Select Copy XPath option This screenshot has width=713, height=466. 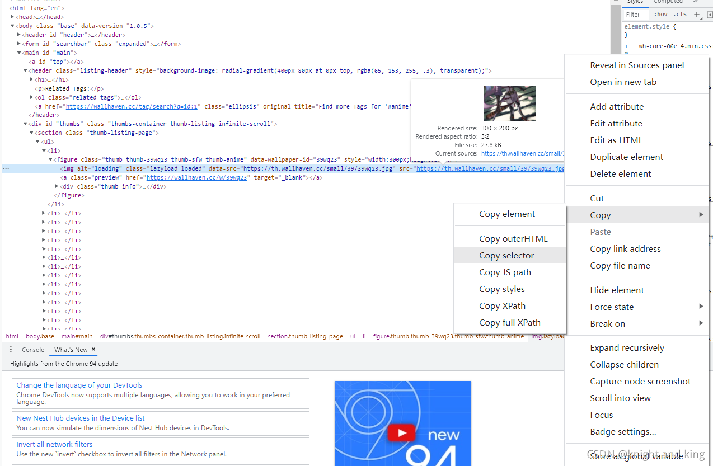[x=510, y=305]
